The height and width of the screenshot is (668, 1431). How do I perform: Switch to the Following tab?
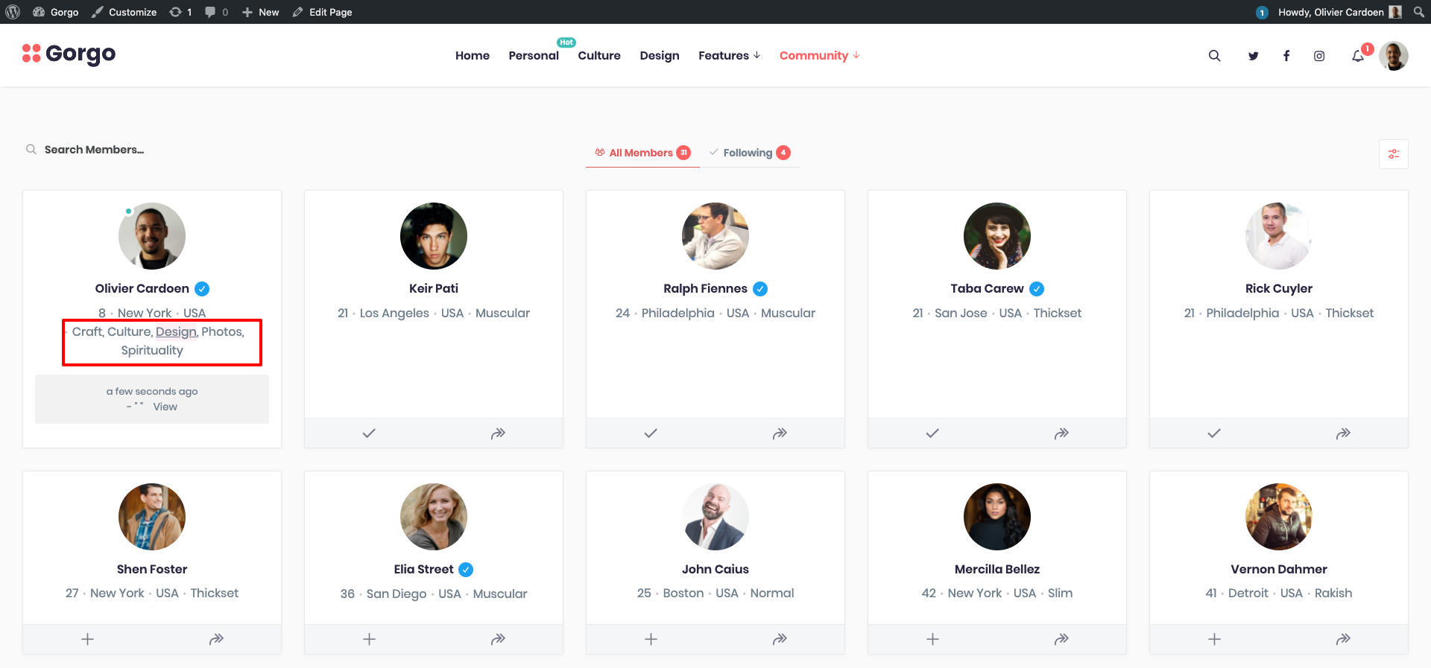point(748,153)
